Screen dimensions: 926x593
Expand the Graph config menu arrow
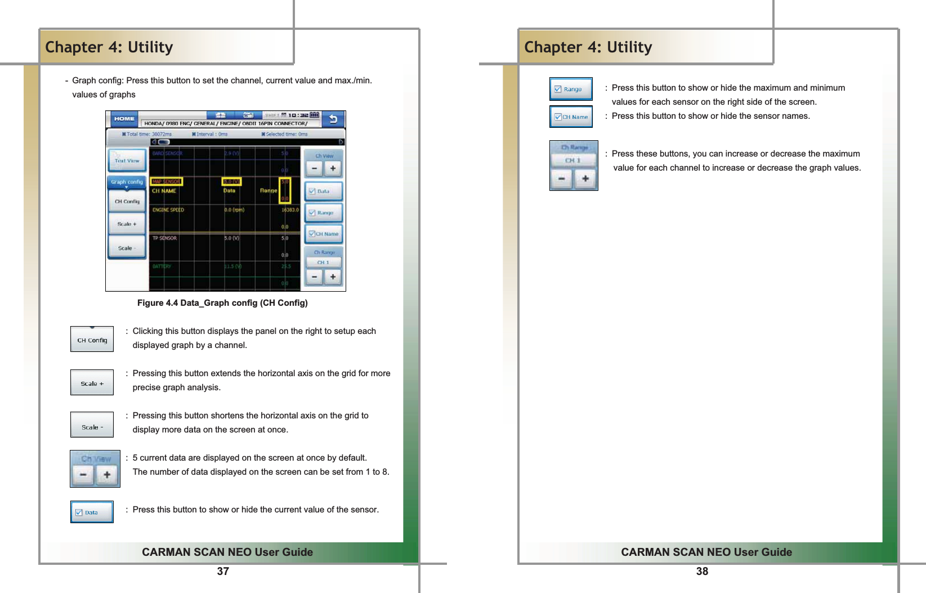point(127,187)
